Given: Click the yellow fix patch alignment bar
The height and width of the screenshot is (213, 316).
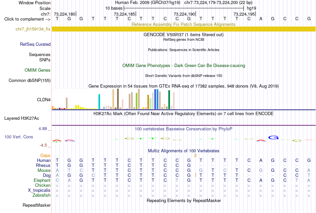Looking at the screenshot, I should coord(184,29).
